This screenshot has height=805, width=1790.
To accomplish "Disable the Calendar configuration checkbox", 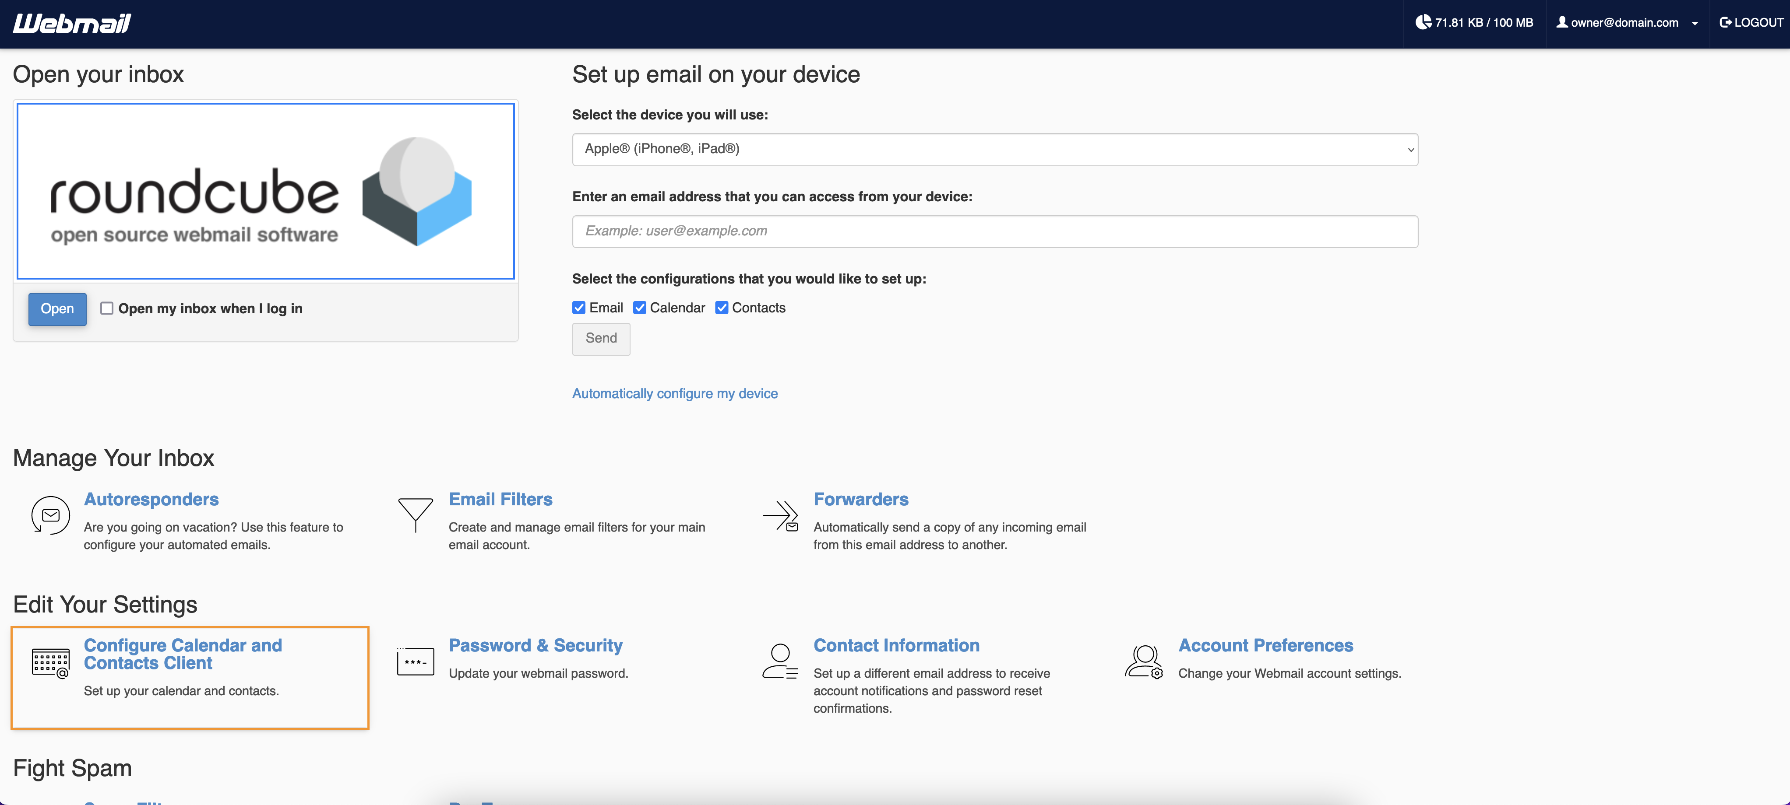I will (x=640, y=307).
